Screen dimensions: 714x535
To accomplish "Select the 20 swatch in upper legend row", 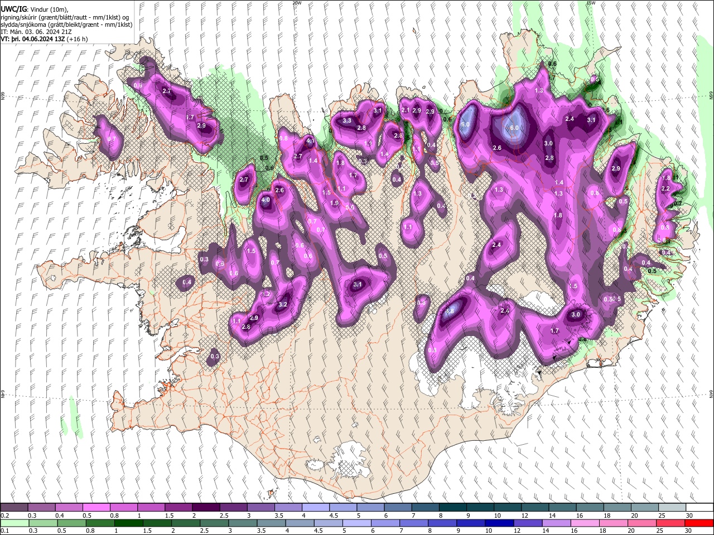I will pyautogui.click(x=645, y=507).
